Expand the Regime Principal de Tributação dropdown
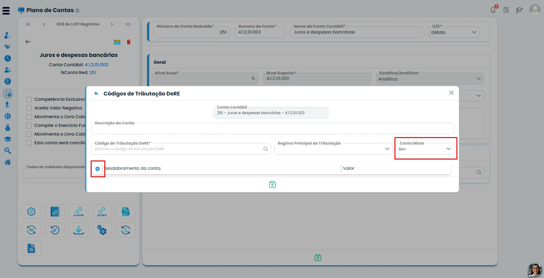544x278 pixels. click(333, 149)
